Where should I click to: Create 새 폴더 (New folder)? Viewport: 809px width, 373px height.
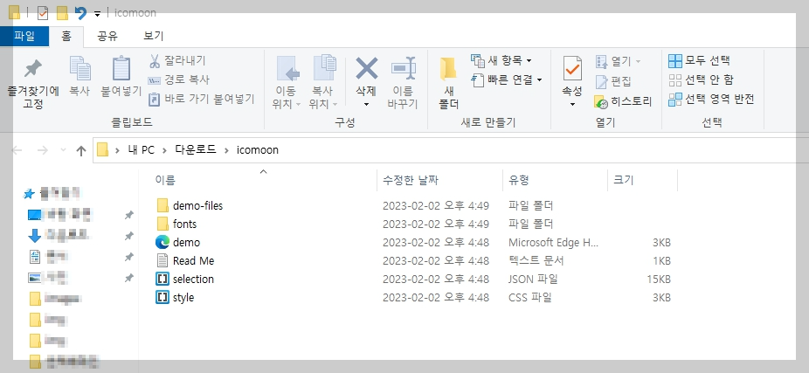coord(449,82)
